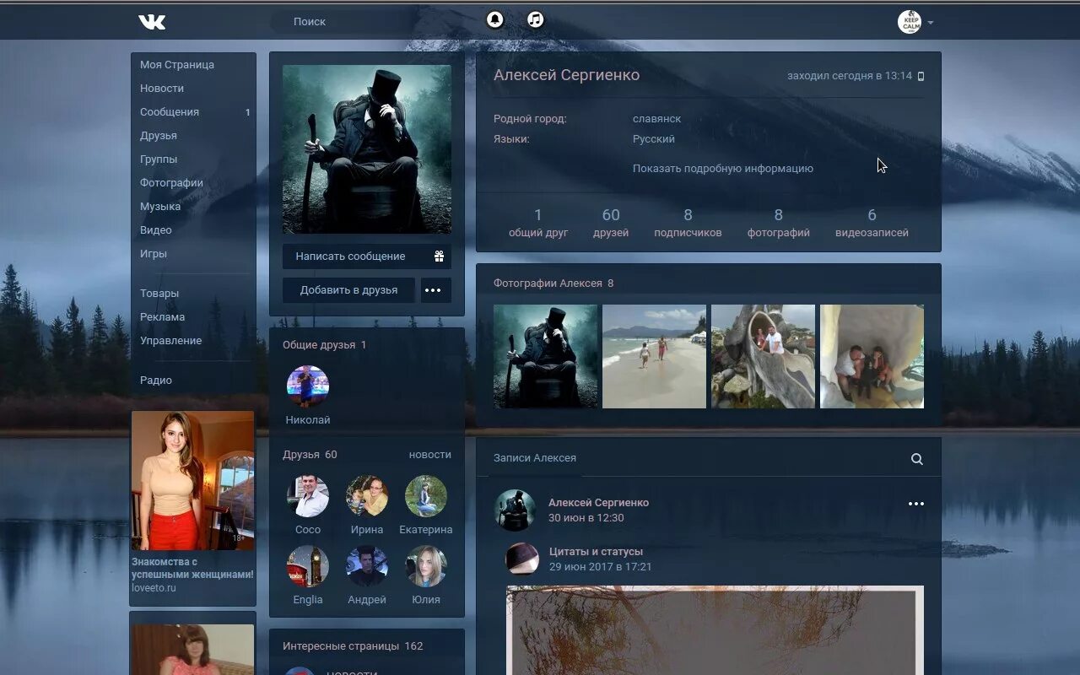This screenshot has width=1080, height=675.
Task: Open the 60 друзей counter
Action: (x=611, y=224)
